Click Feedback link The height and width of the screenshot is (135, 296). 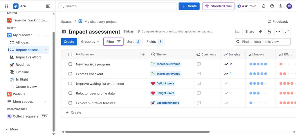coord(278,22)
